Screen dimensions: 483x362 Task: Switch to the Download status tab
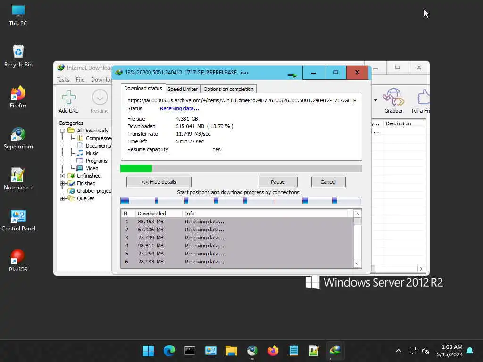(143, 88)
